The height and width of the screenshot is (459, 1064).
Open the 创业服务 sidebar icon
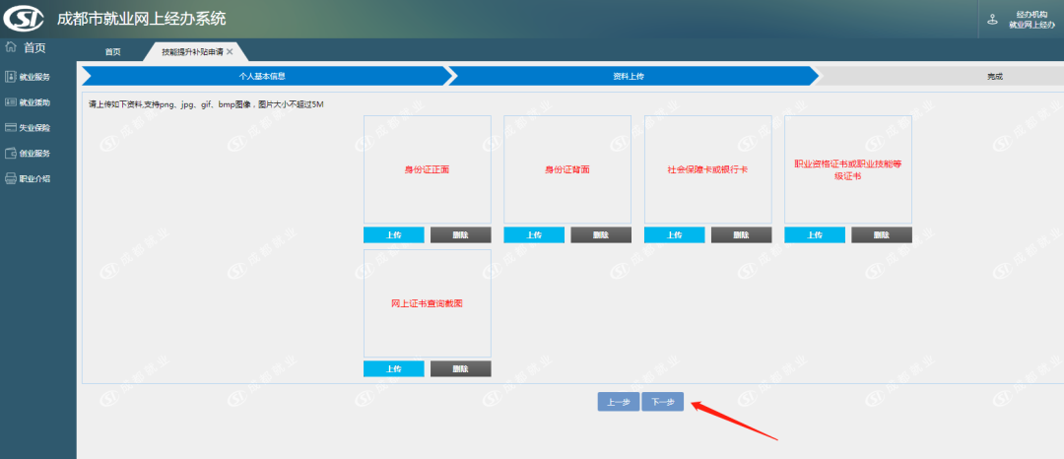click(11, 154)
